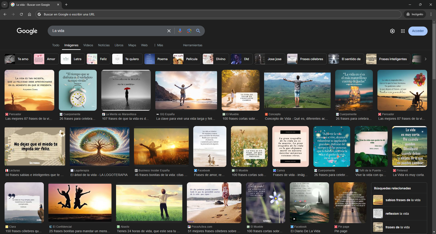
Task: Open the 'No dejes que el miedo' Lecturas image
Action: (x=35, y=147)
